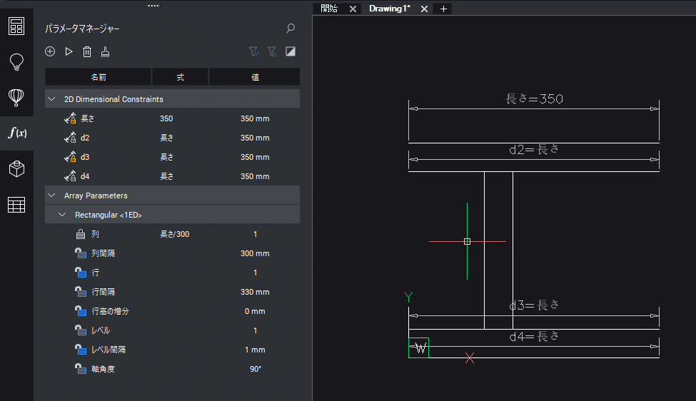Click the cleanup brush icon

106,51
